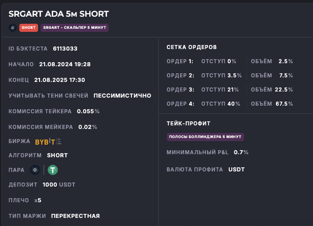313x226 pixels.
Task: Click the backtest ID number 6113033
Action: coord(65,49)
